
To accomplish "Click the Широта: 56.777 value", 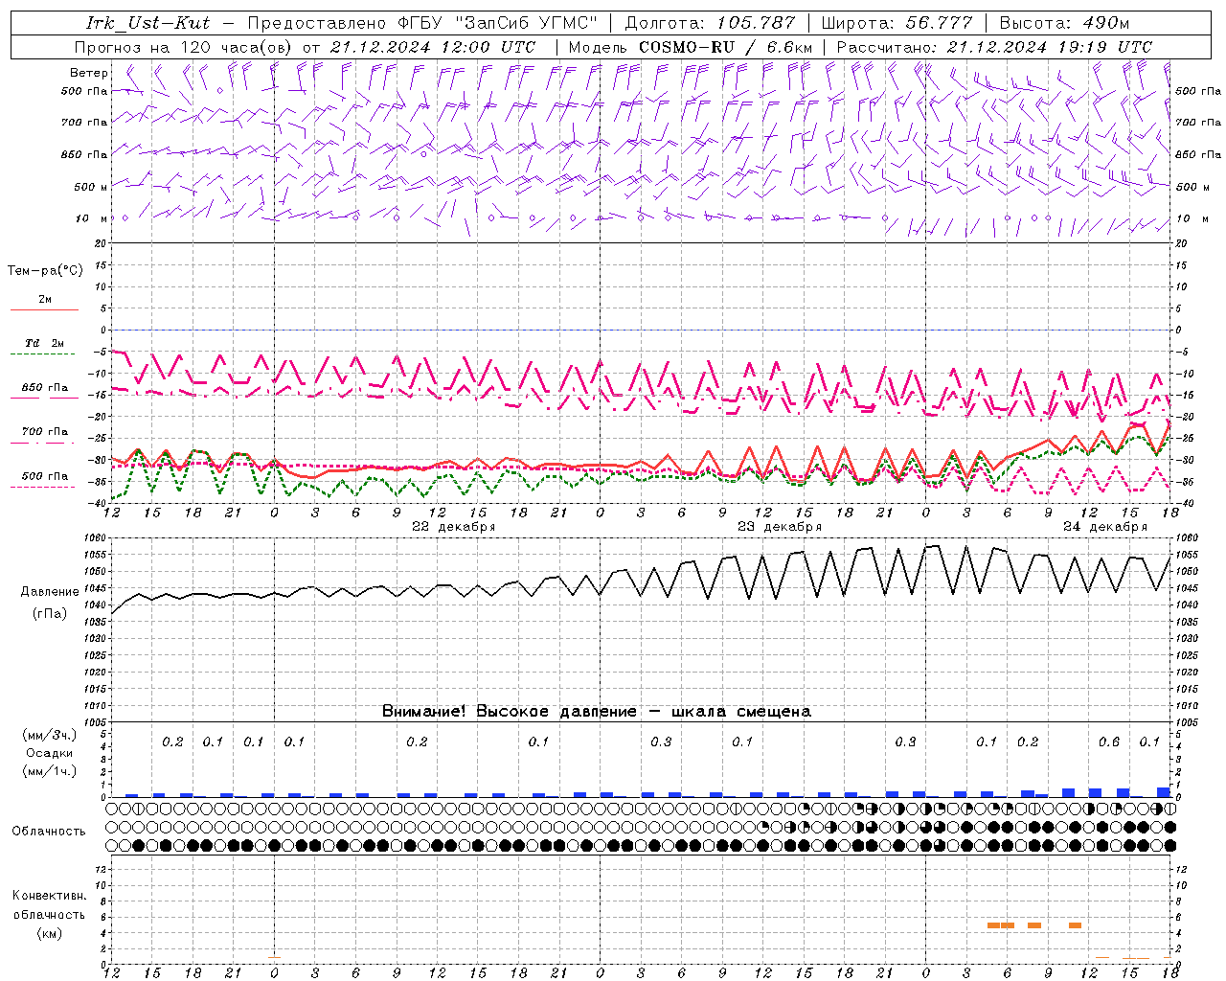I will (897, 23).
